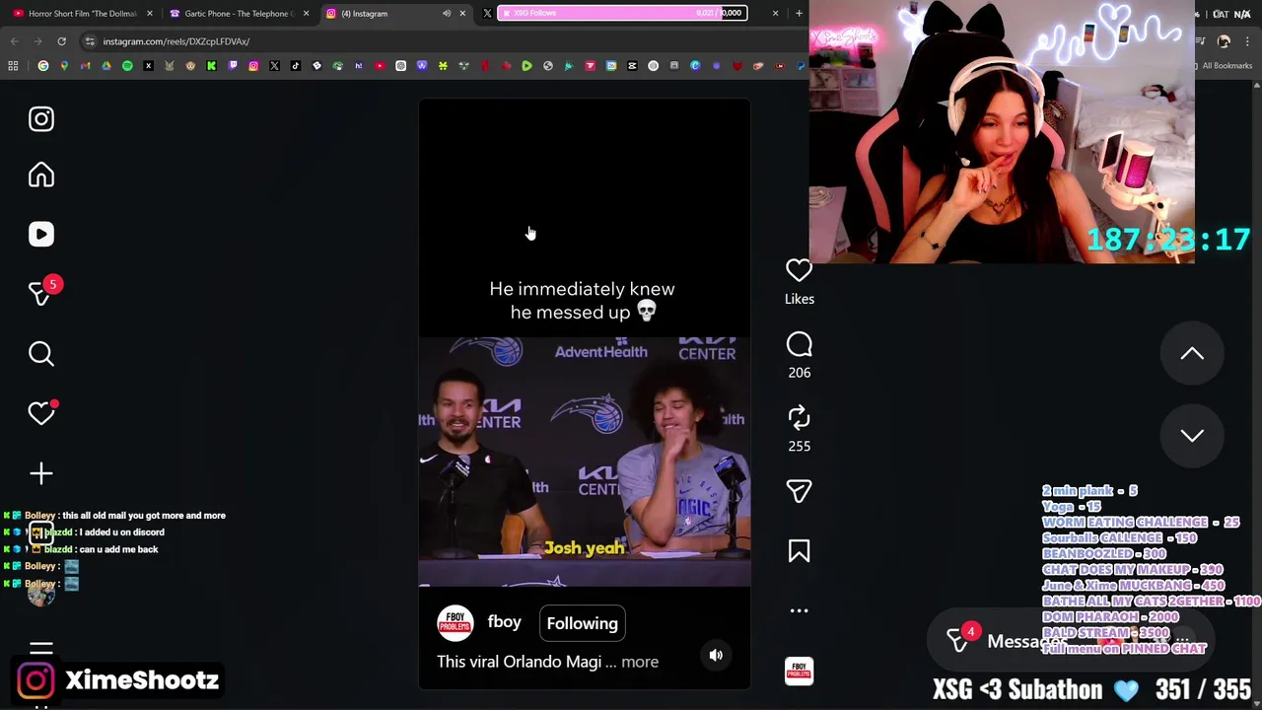Open fboy profile name link
The image size is (1262, 710).
[x=504, y=622]
